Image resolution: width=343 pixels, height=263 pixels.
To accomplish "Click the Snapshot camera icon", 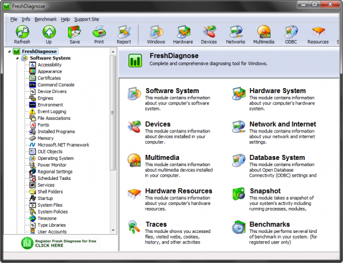I will pyautogui.click(x=238, y=194).
